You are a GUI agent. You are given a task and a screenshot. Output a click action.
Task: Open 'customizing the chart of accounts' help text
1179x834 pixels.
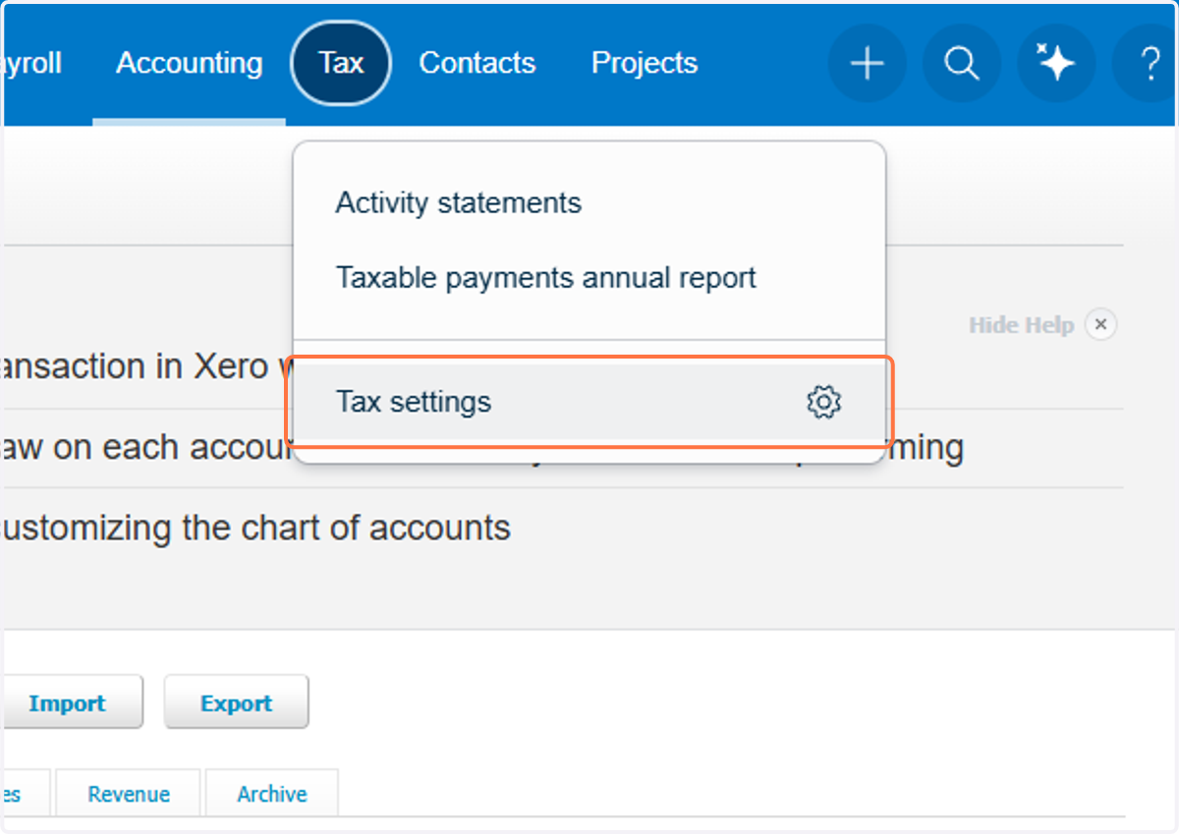coord(255,528)
